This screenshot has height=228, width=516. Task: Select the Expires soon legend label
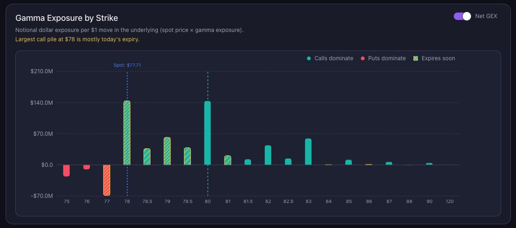click(438, 58)
